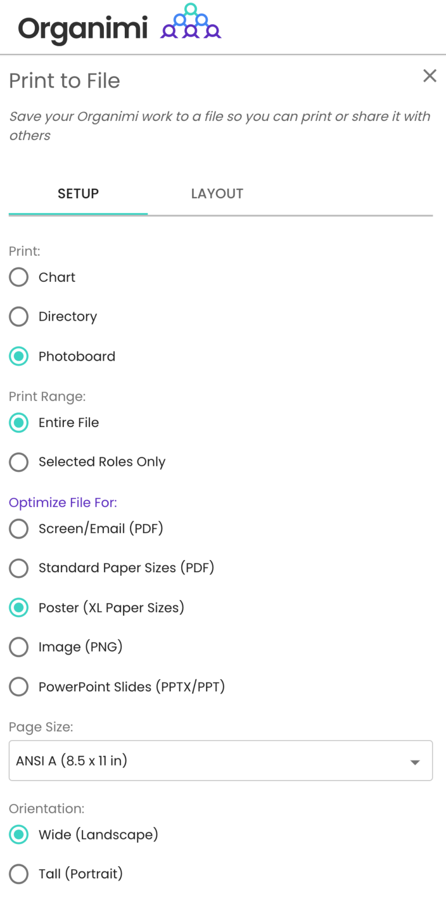This screenshot has height=901, width=446.
Task: Select Tall (Portrait) orientation
Action: click(19, 874)
